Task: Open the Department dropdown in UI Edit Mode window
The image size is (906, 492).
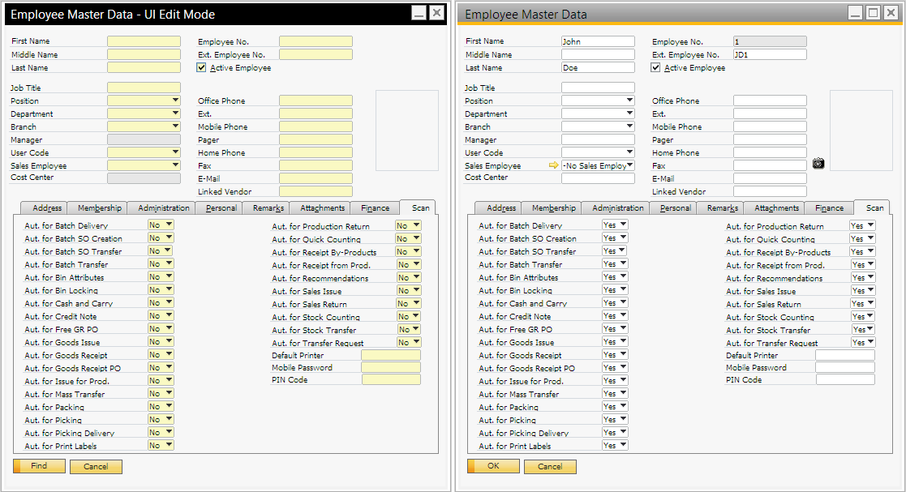Action: click(x=175, y=114)
